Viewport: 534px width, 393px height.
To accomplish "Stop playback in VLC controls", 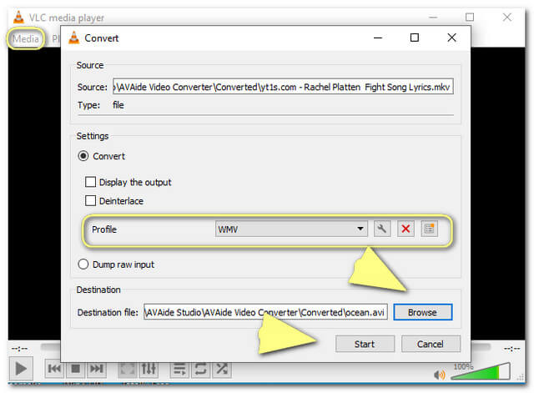I will (75, 369).
